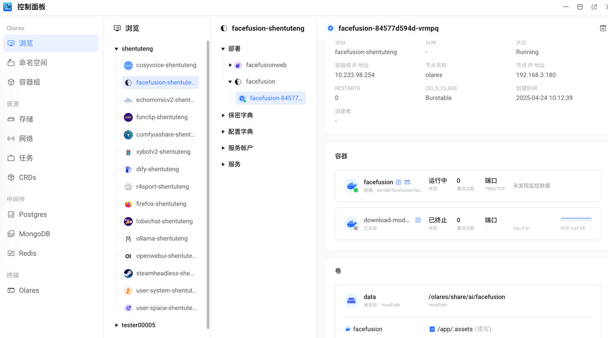Expand the facefusionweb deployment

click(x=230, y=65)
